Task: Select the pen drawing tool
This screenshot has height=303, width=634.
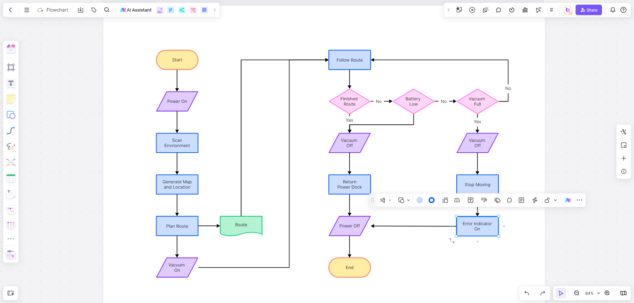Action: pyautogui.click(x=11, y=146)
